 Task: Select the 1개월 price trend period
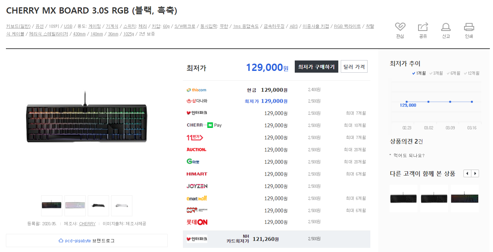(x=419, y=73)
